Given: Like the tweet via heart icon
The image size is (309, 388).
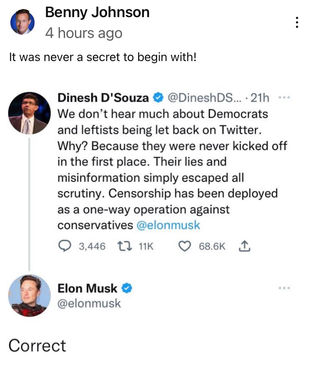Looking at the screenshot, I should pos(186,246).
